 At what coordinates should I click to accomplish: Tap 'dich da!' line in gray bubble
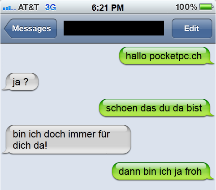pyautogui.click(x=30, y=145)
